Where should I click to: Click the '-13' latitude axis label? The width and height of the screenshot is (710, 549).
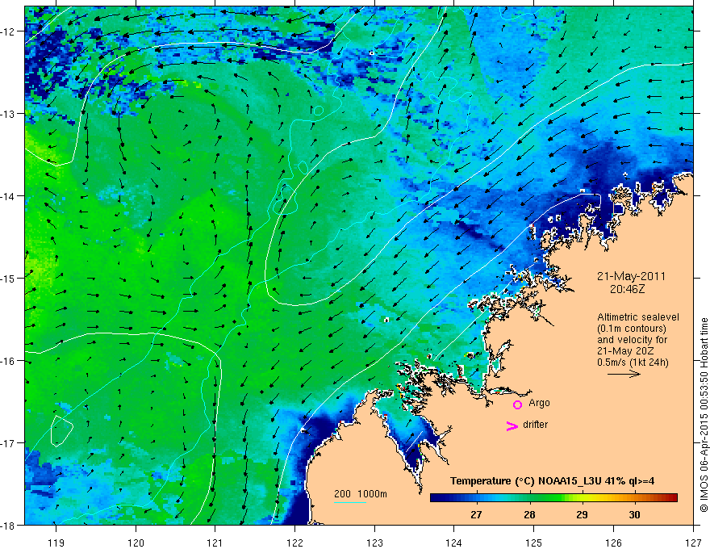(x=8, y=114)
